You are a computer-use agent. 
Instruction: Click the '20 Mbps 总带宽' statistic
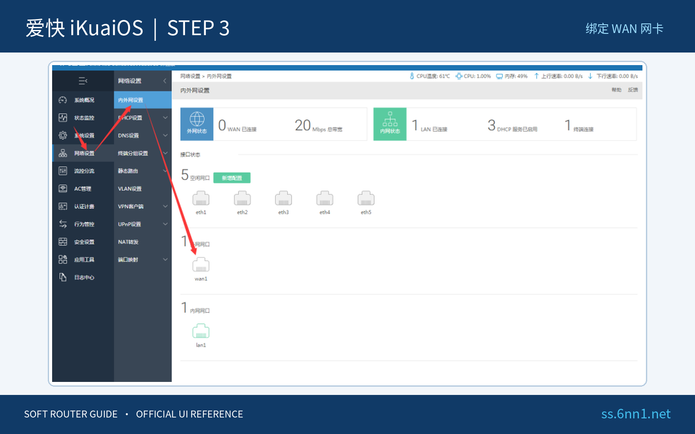coord(318,126)
